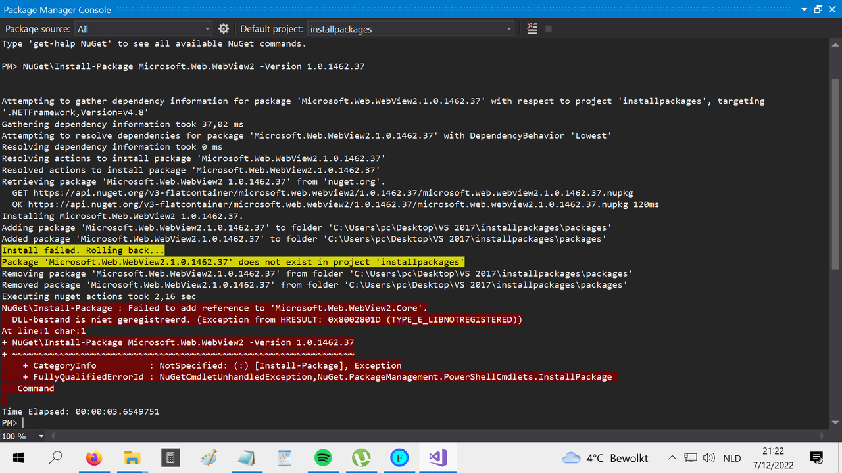
Task: Open the Default project dropdown
Action: click(x=508, y=28)
